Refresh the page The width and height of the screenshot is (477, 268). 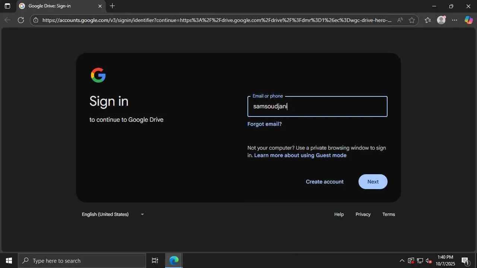21,20
